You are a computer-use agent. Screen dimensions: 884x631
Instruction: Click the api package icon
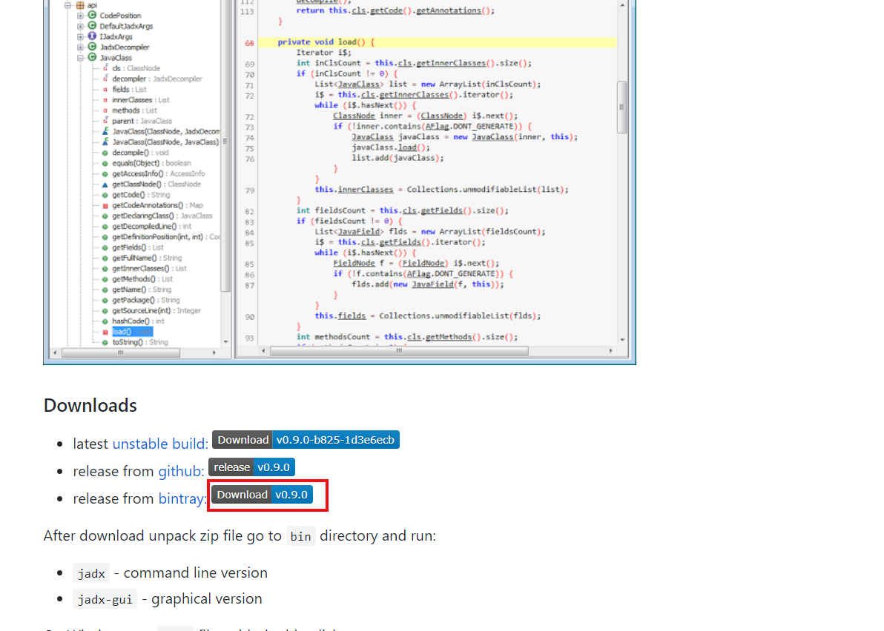(80, 5)
